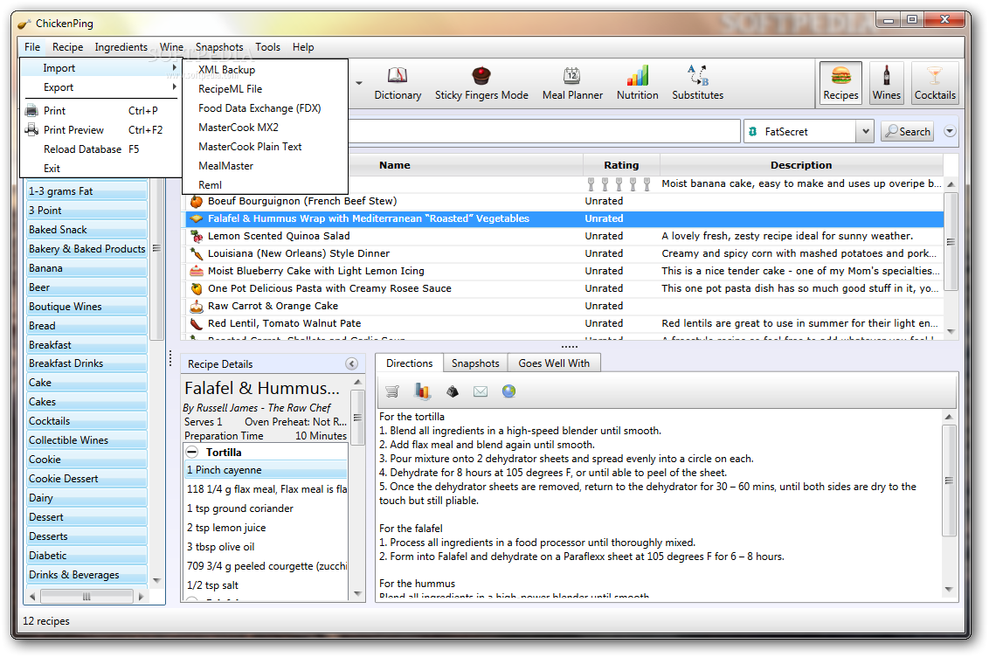989x657 pixels.
Task: Set rating using the first fork icon
Action: pyautogui.click(x=591, y=184)
